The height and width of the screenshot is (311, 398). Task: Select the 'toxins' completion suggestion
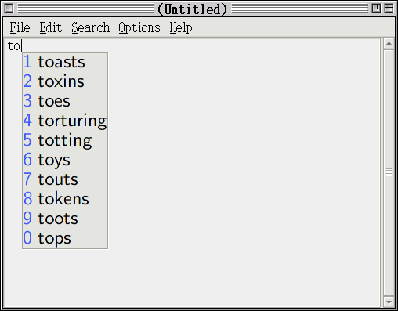[65, 81]
